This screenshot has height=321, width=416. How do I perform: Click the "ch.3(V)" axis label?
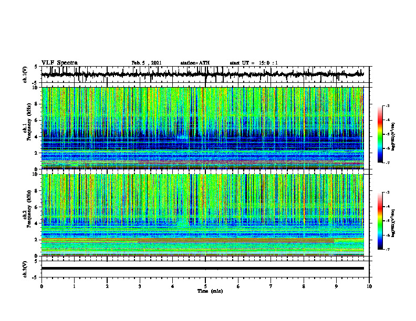[x=25, y=269]
